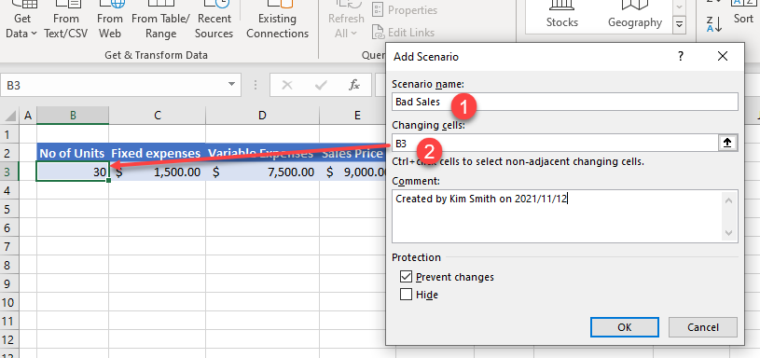Image resolution: width=760 pixels, height=358 pixels.
Task: Select the Stocks data type
Action: (561, 16)
